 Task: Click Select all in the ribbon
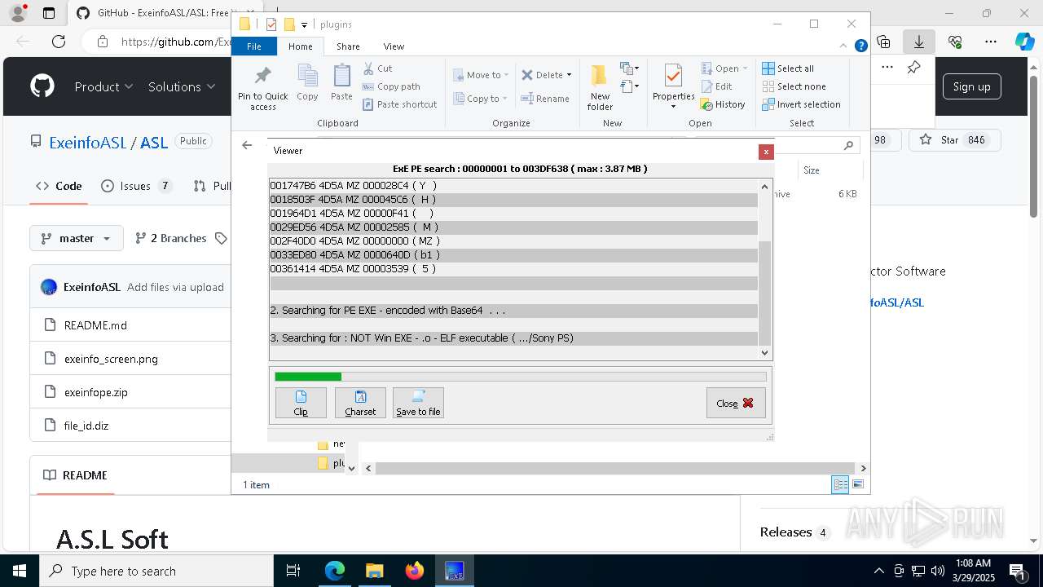pyautogui.click(x=788, y=68)
